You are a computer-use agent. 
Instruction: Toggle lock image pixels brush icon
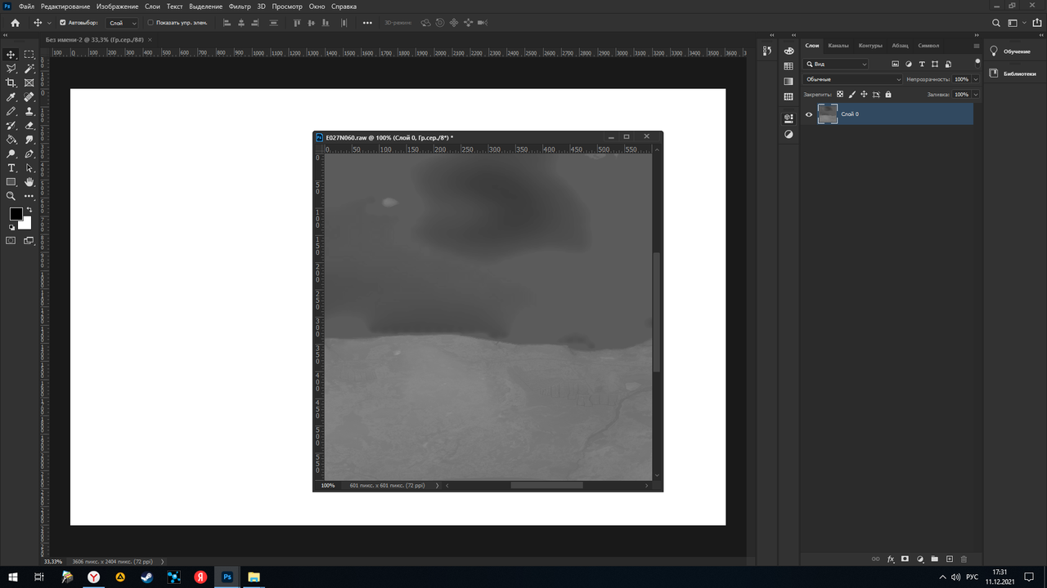click(x=852, y=95)
